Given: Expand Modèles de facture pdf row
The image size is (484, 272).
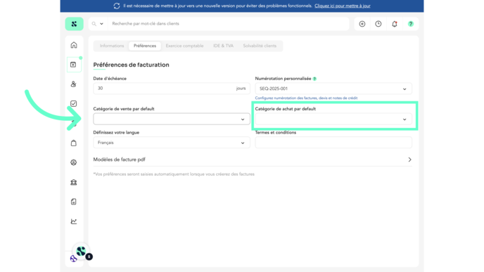Looking at the screenshot, I should click(253, 160).
